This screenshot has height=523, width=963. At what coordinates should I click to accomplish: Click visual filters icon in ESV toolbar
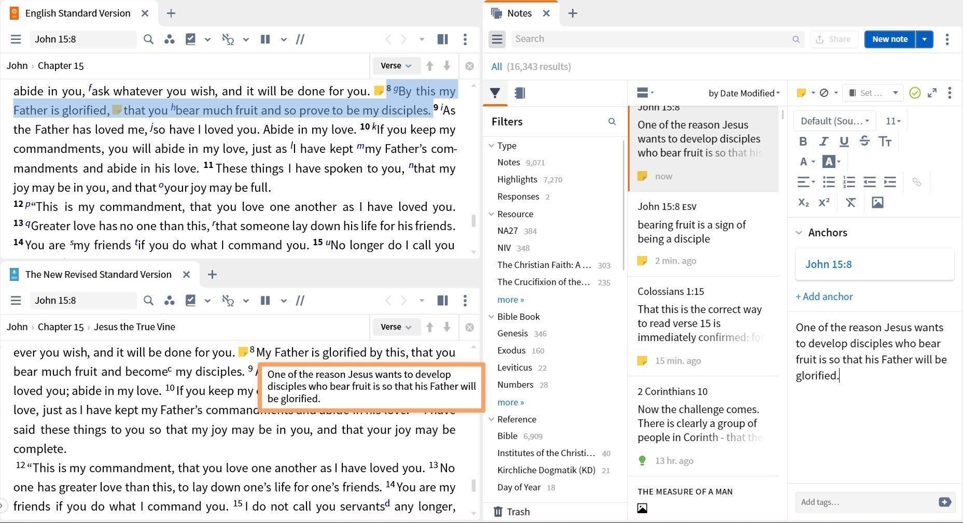169,39
